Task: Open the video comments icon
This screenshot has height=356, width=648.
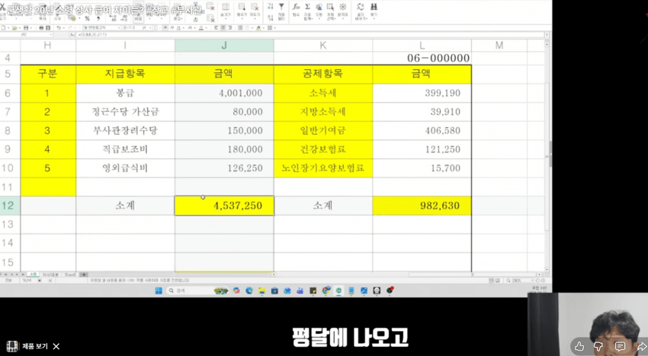Action: tap(620, 347)
